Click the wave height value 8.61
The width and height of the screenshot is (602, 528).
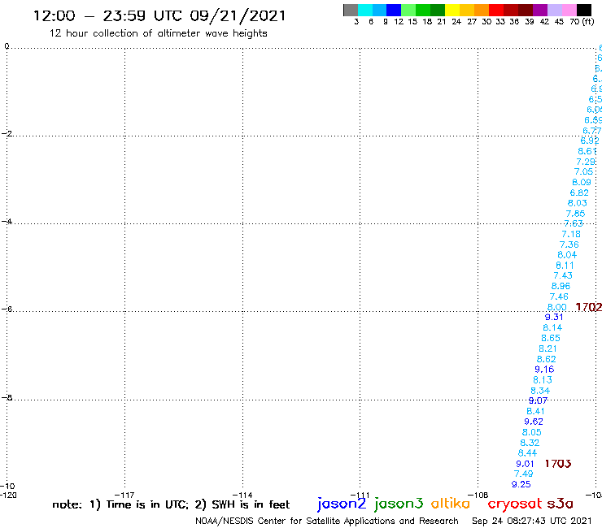(x=587, y=151)
